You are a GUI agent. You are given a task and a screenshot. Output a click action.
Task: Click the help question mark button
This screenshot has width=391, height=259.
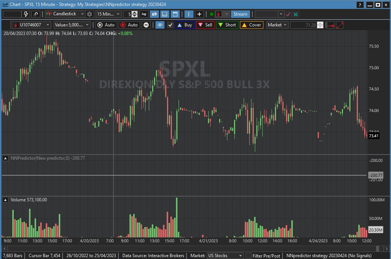pyautogui.click(x=360, y=5)
